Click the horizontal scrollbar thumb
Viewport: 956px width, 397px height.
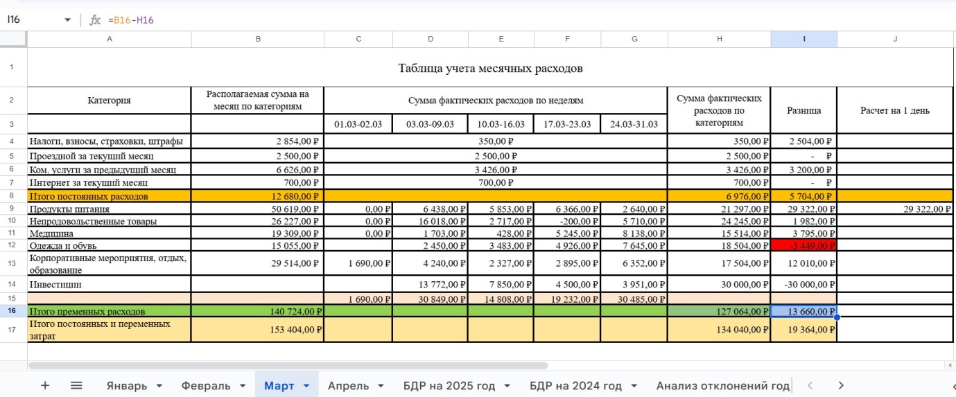[288, 365]
